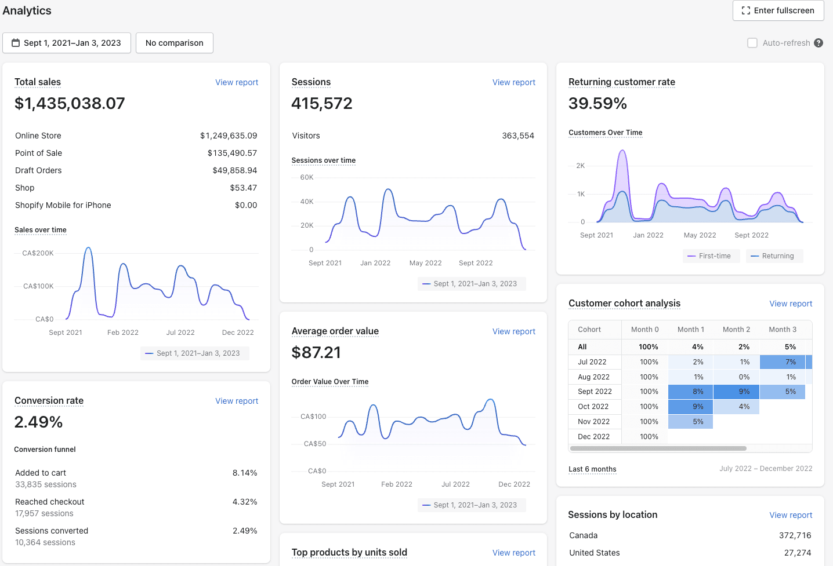Toggle the First-time customers legend
The width and height of the screenshot is (833, 566).
click(711, 256)
